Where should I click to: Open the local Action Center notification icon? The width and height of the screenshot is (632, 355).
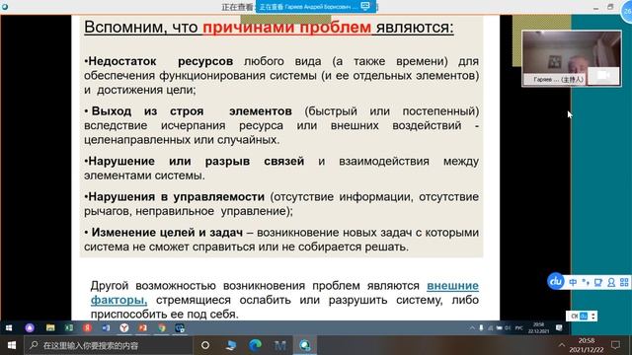pos(615,345)
